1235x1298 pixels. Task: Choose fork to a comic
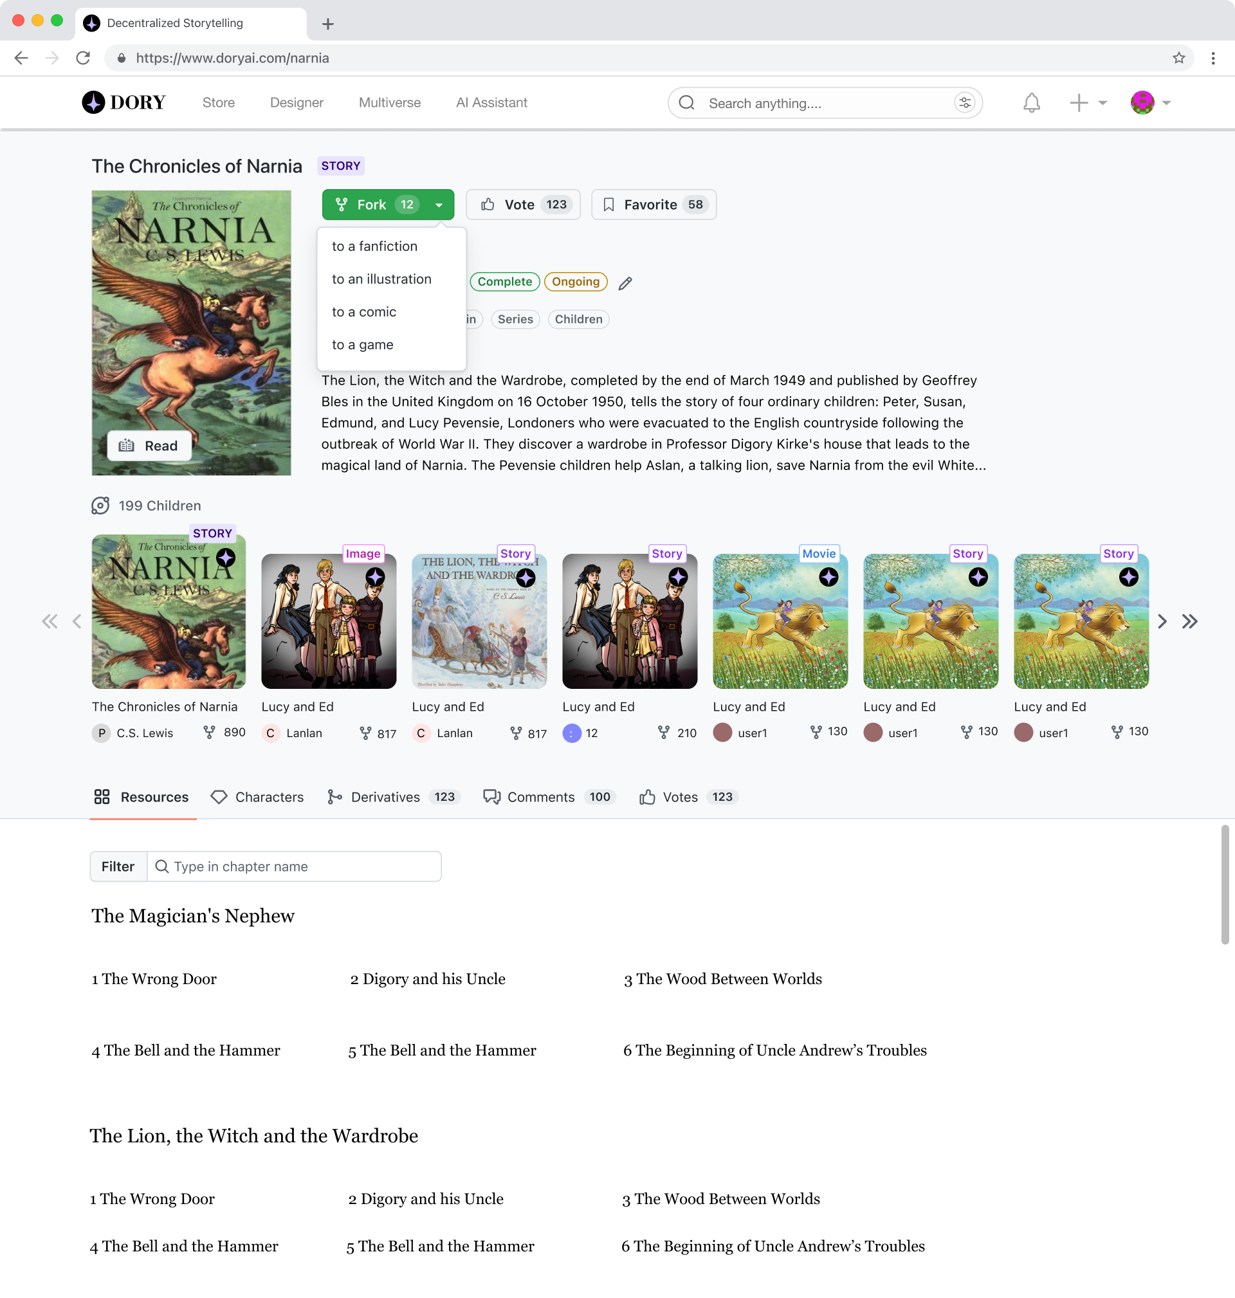pyautogui.click(x=363, y=312)
